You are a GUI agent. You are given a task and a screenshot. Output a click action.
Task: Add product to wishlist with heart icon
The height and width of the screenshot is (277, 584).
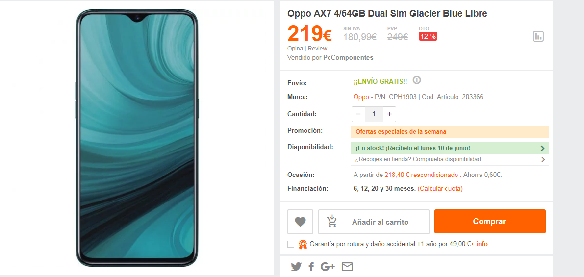[300, 222]
